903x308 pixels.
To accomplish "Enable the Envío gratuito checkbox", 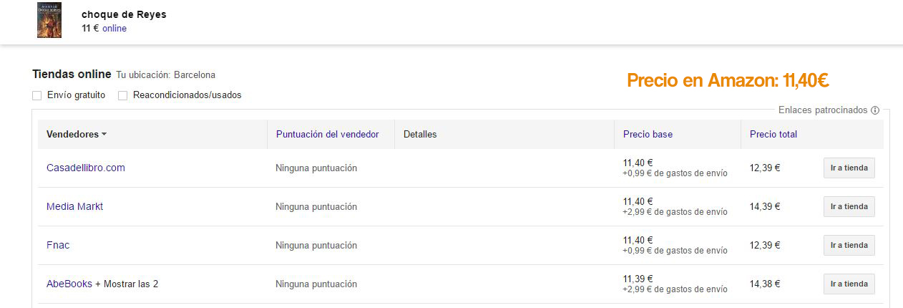I will point(37,95).
